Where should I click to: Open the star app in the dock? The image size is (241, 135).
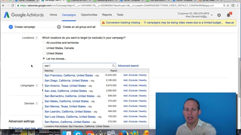coord(101,133)
